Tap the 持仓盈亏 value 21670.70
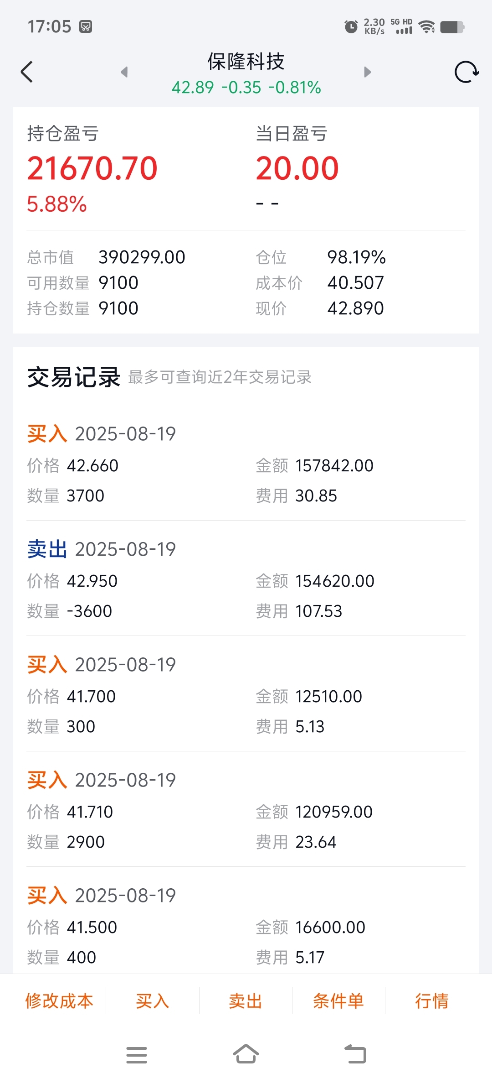The image size is (492, 1084). [x=92, y=168]
